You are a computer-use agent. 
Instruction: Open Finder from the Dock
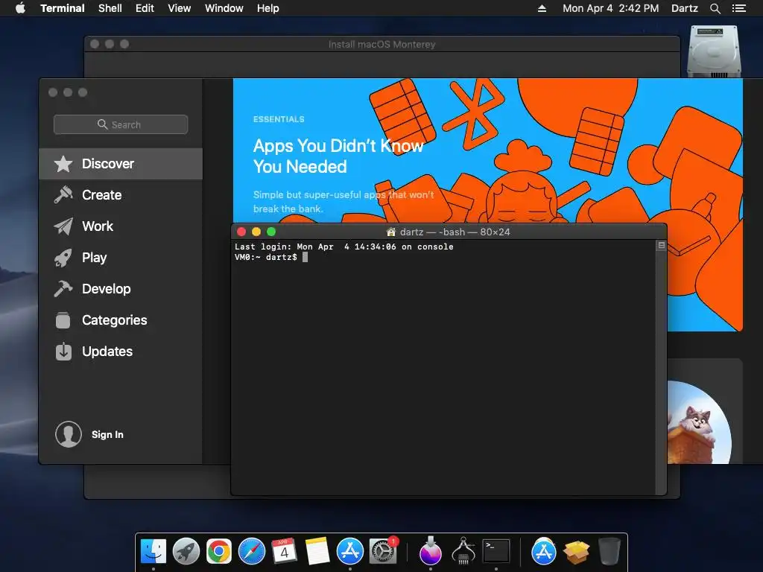[x=153, y=551]
